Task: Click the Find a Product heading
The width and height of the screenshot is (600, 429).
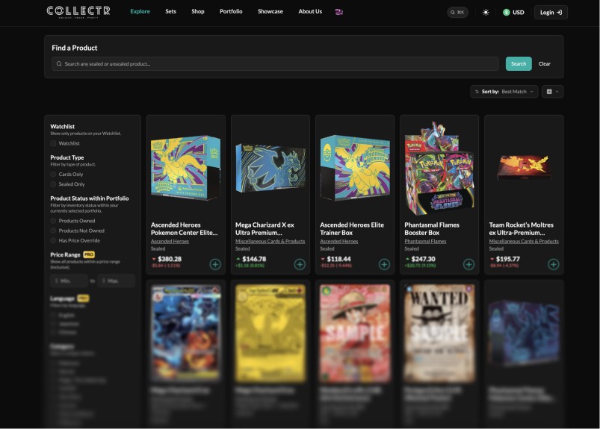Action: 75,48
